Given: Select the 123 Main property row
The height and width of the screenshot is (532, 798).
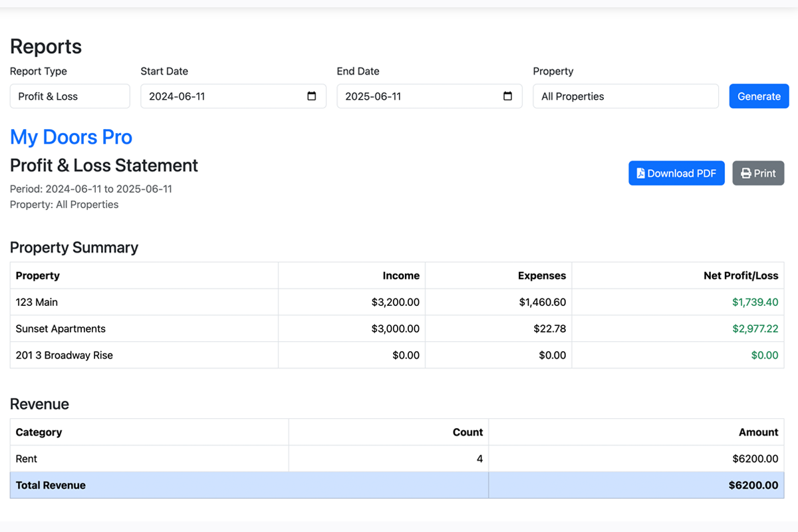Looking at the screenshot, I should pos(199,302).
